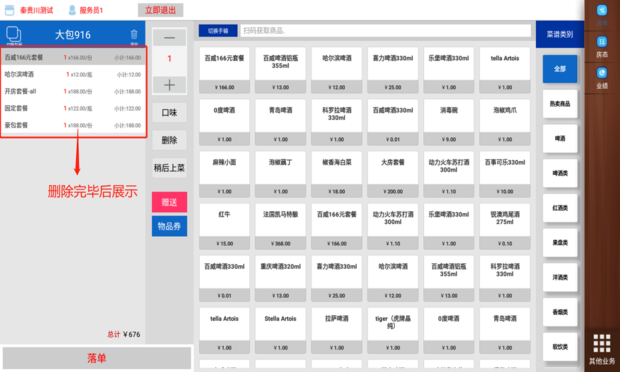
Task: Add tiger（虎牌晶纯）product card
Action: pos(393,331)
